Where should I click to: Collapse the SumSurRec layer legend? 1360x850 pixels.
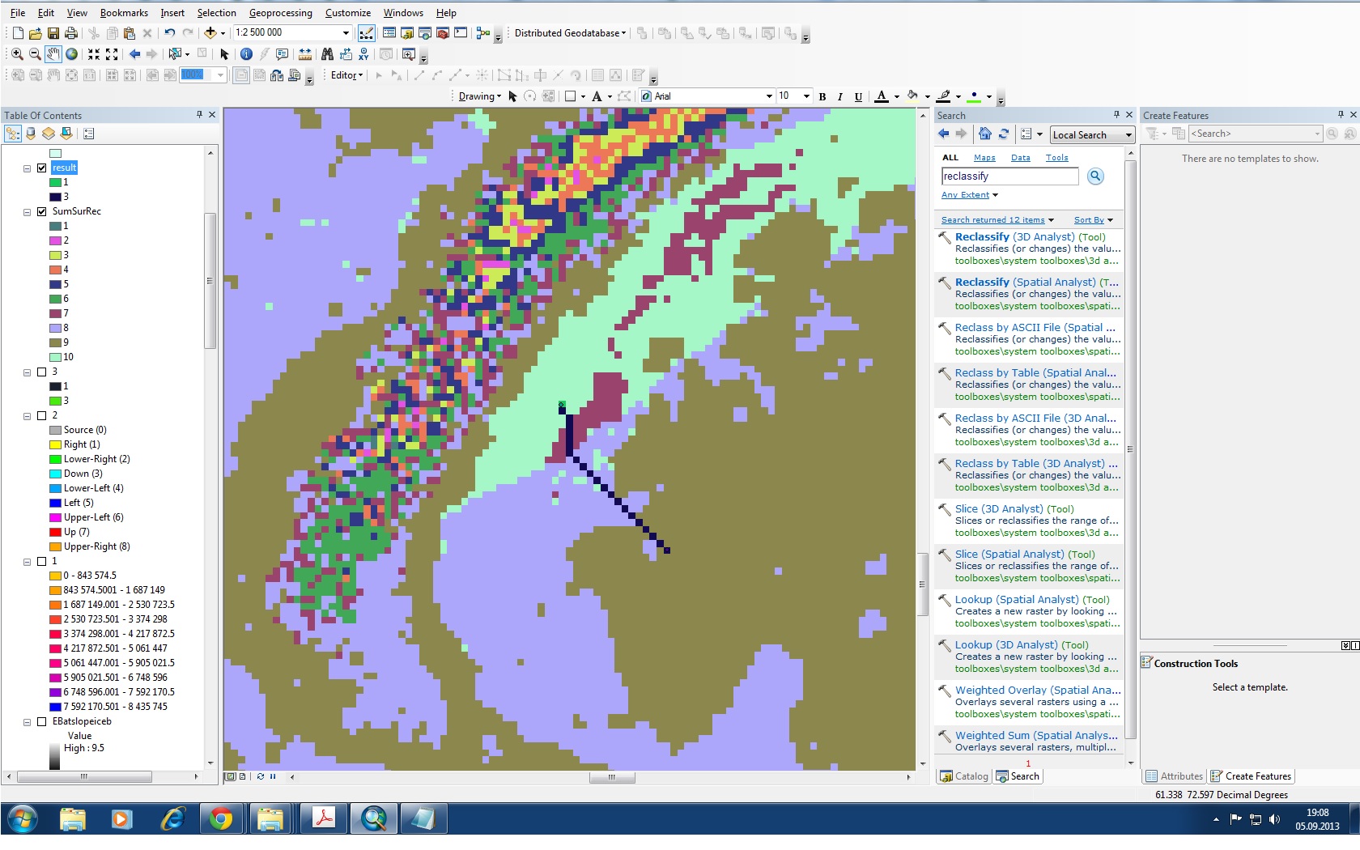tap(27, 212)
